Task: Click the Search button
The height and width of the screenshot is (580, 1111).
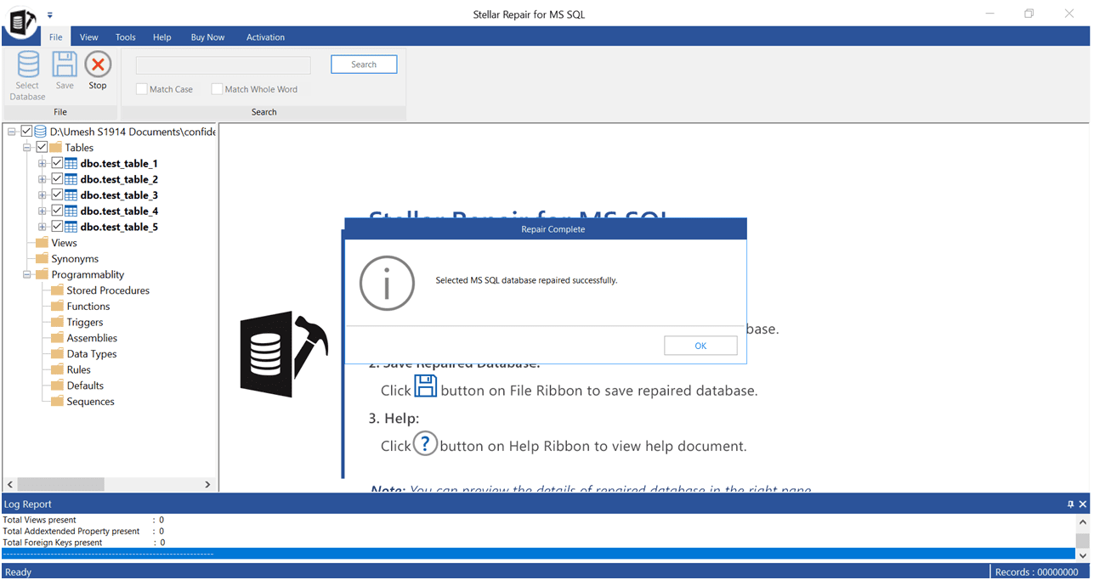Action: pyautogui.click(x=364, y=65)
